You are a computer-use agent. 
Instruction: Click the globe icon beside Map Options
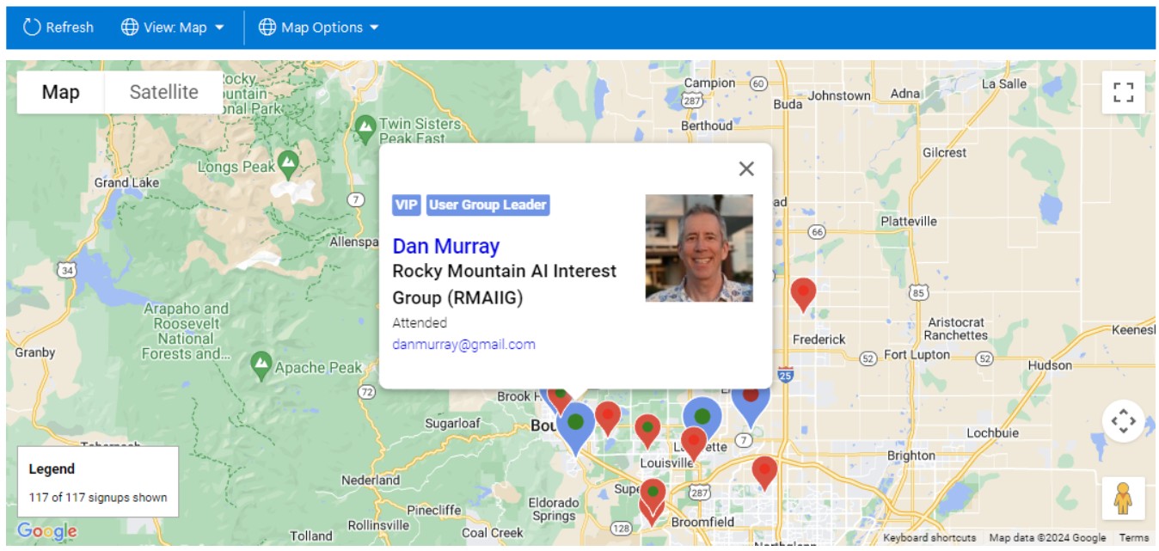click(x=267, y=28)
